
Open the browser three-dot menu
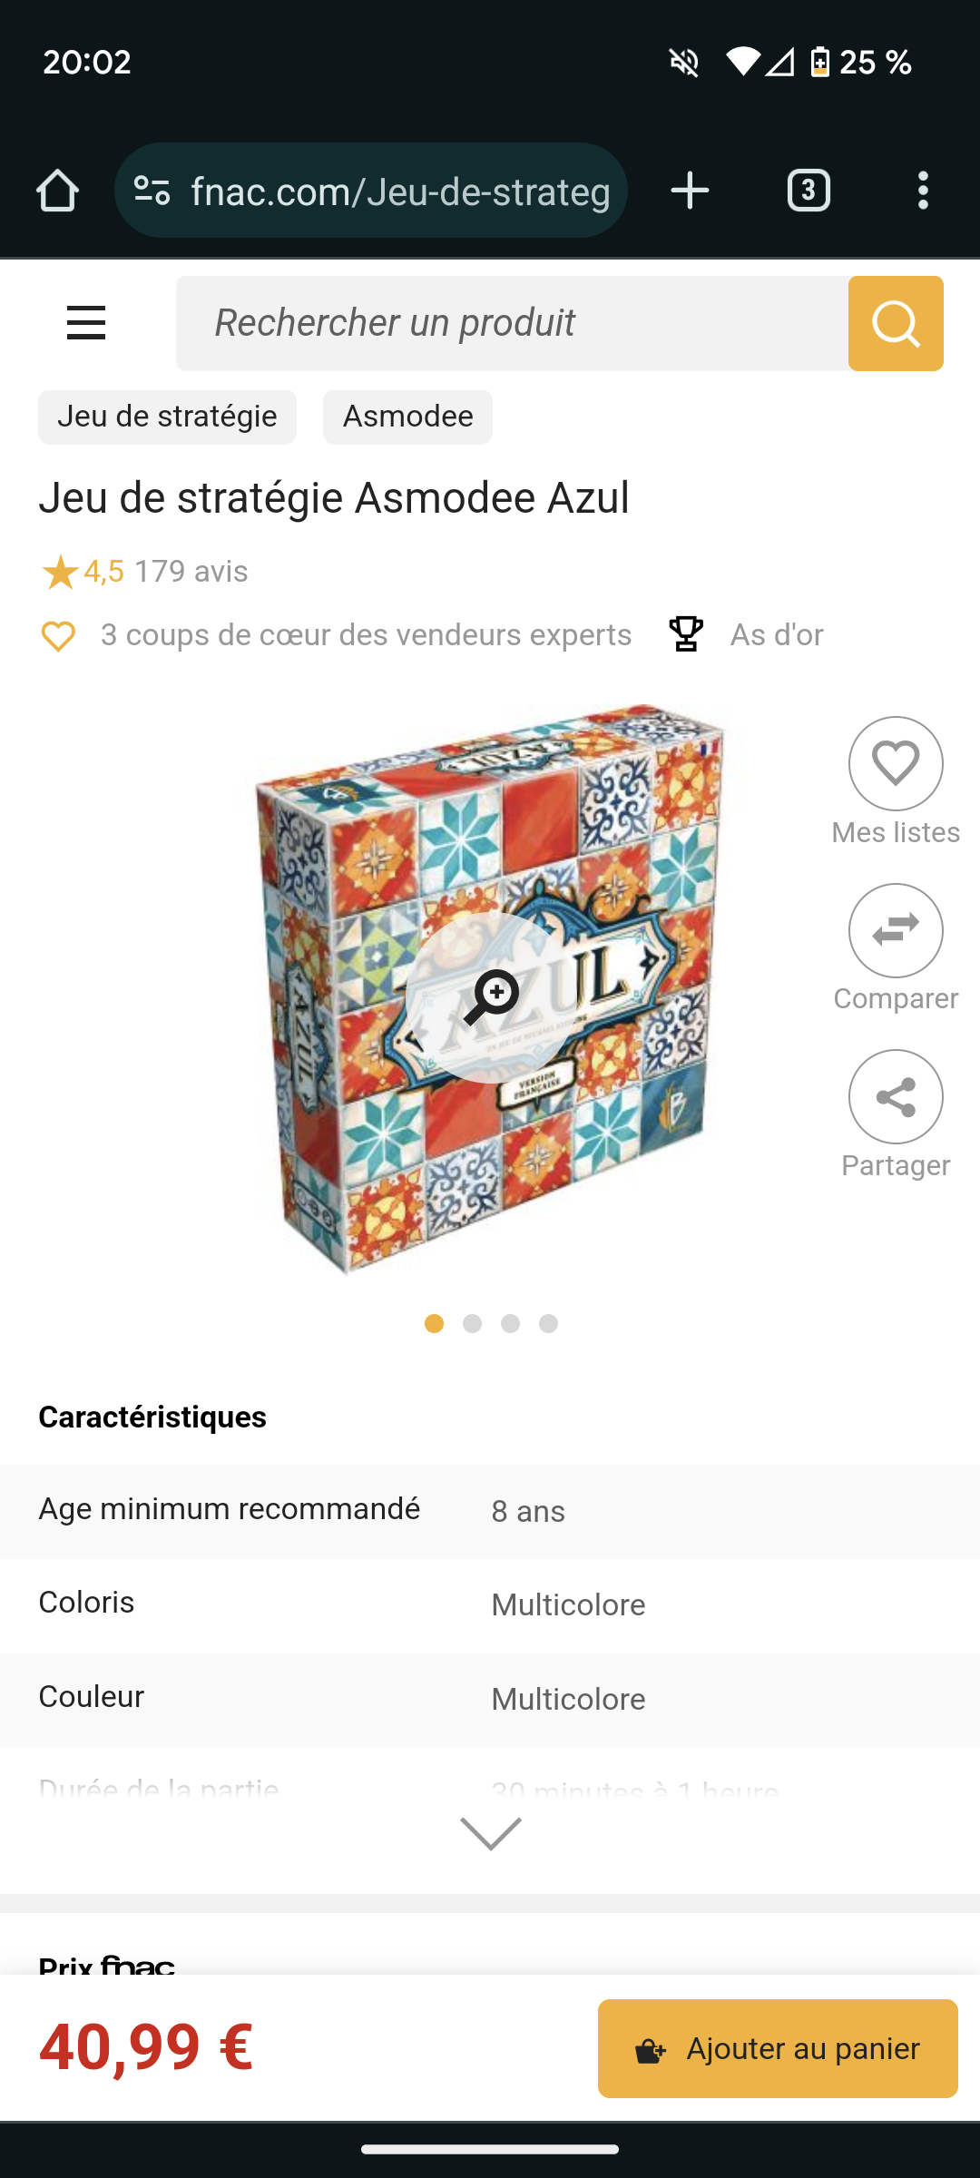(923, 191)
